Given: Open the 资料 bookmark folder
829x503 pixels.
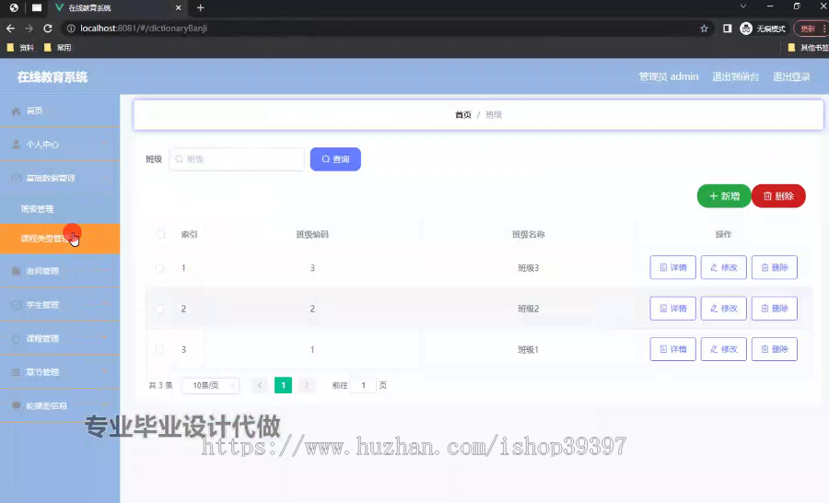Looking at the screenshot, I should pyautogui.click(x=20, y=48).
